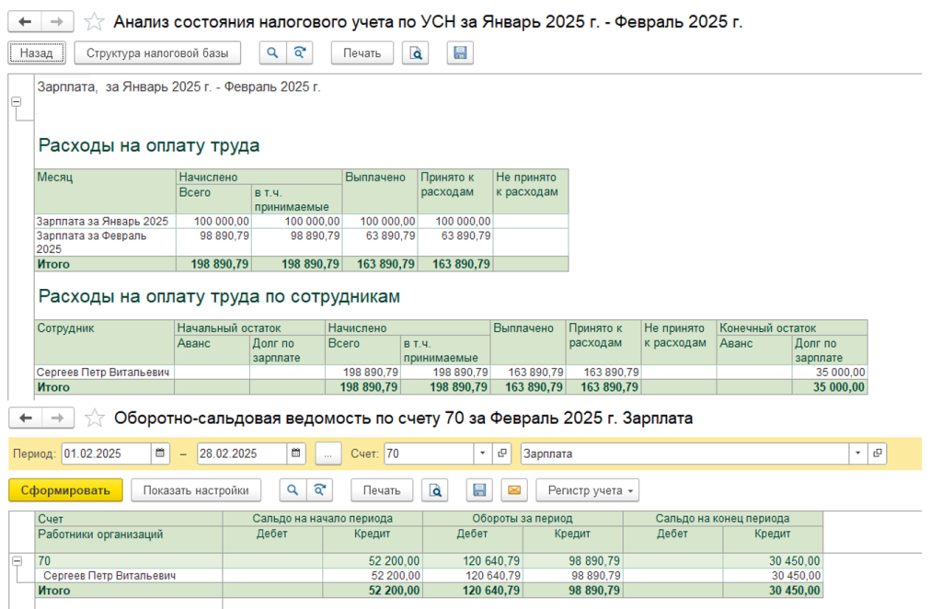
Task: Add the tax analysis report to favorites with the star
Action: click(x=94, y=22)
